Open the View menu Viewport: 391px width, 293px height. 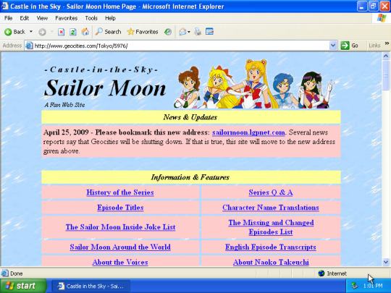click(42, 18)
